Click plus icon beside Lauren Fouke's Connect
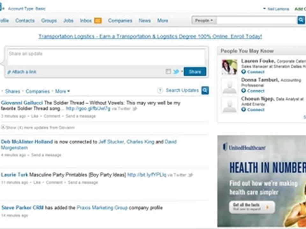This screenshot has height=229, width=306. (243, 72)
